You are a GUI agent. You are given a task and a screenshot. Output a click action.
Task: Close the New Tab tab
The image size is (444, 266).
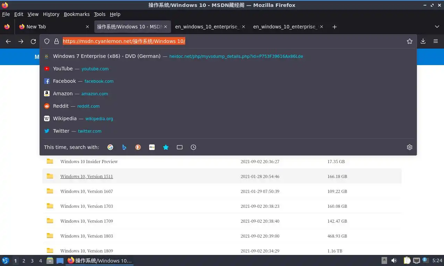coord(87,27)
